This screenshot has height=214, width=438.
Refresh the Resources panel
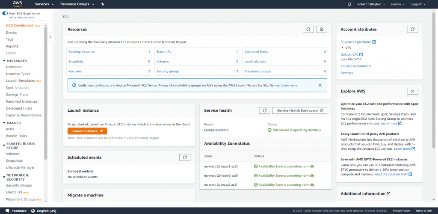[x=308, y=30]
